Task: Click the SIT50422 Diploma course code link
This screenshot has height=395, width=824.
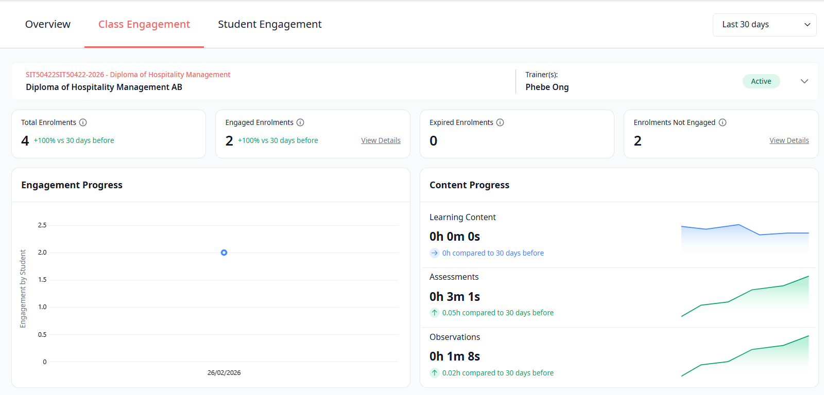Action: click(128, 75)
